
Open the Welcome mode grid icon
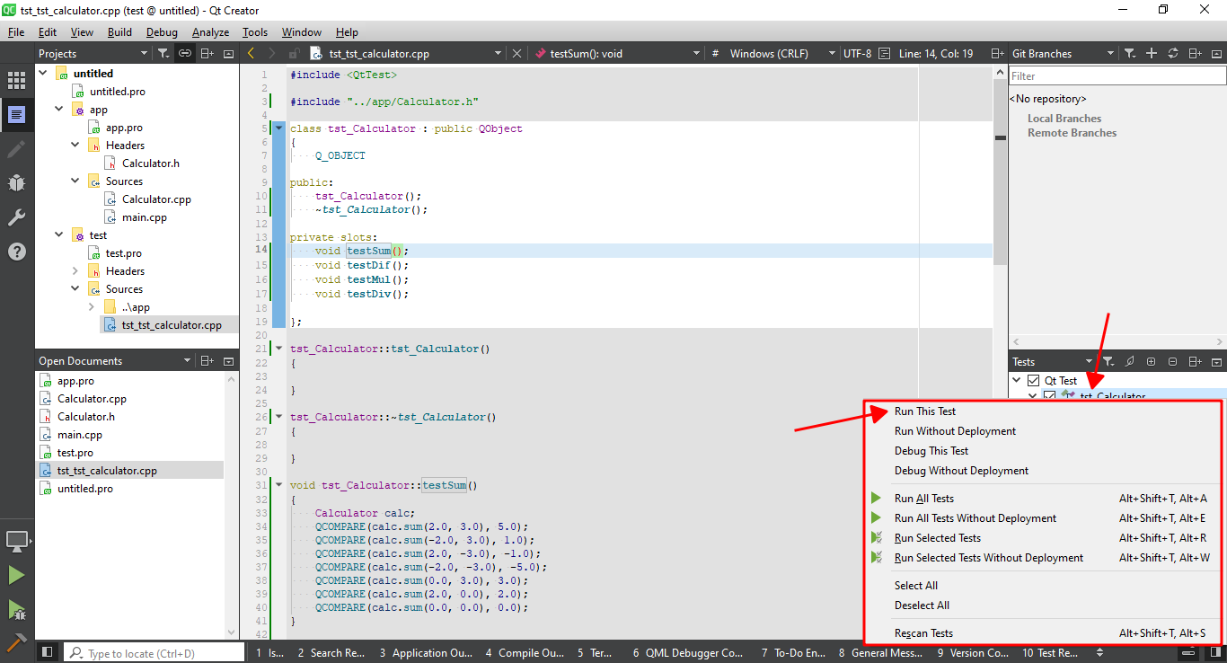(x=16, y=81)
